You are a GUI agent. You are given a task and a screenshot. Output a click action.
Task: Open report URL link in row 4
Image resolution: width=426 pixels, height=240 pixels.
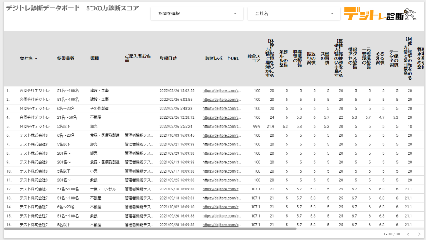[x=222, y=117]
